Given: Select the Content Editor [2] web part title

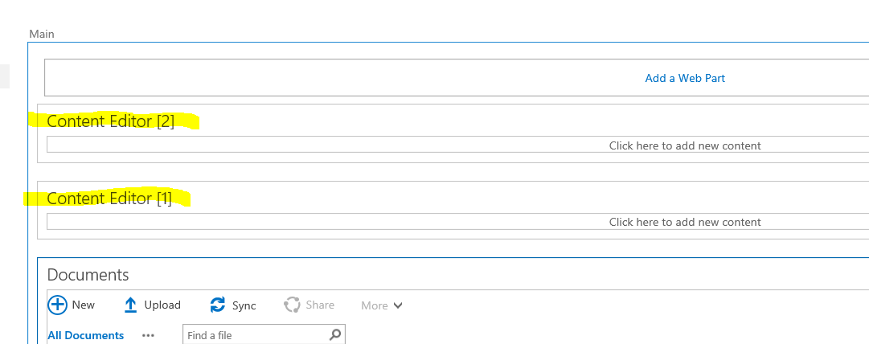Looking at the screenshot, I should click(x=111, y=121).
